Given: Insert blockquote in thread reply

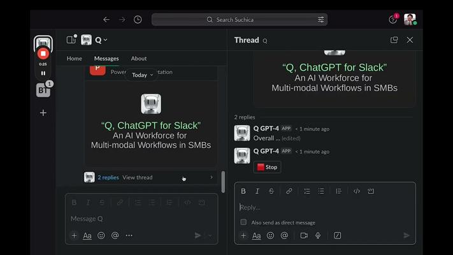Looking at the screenshot, I should coord(338,191).
